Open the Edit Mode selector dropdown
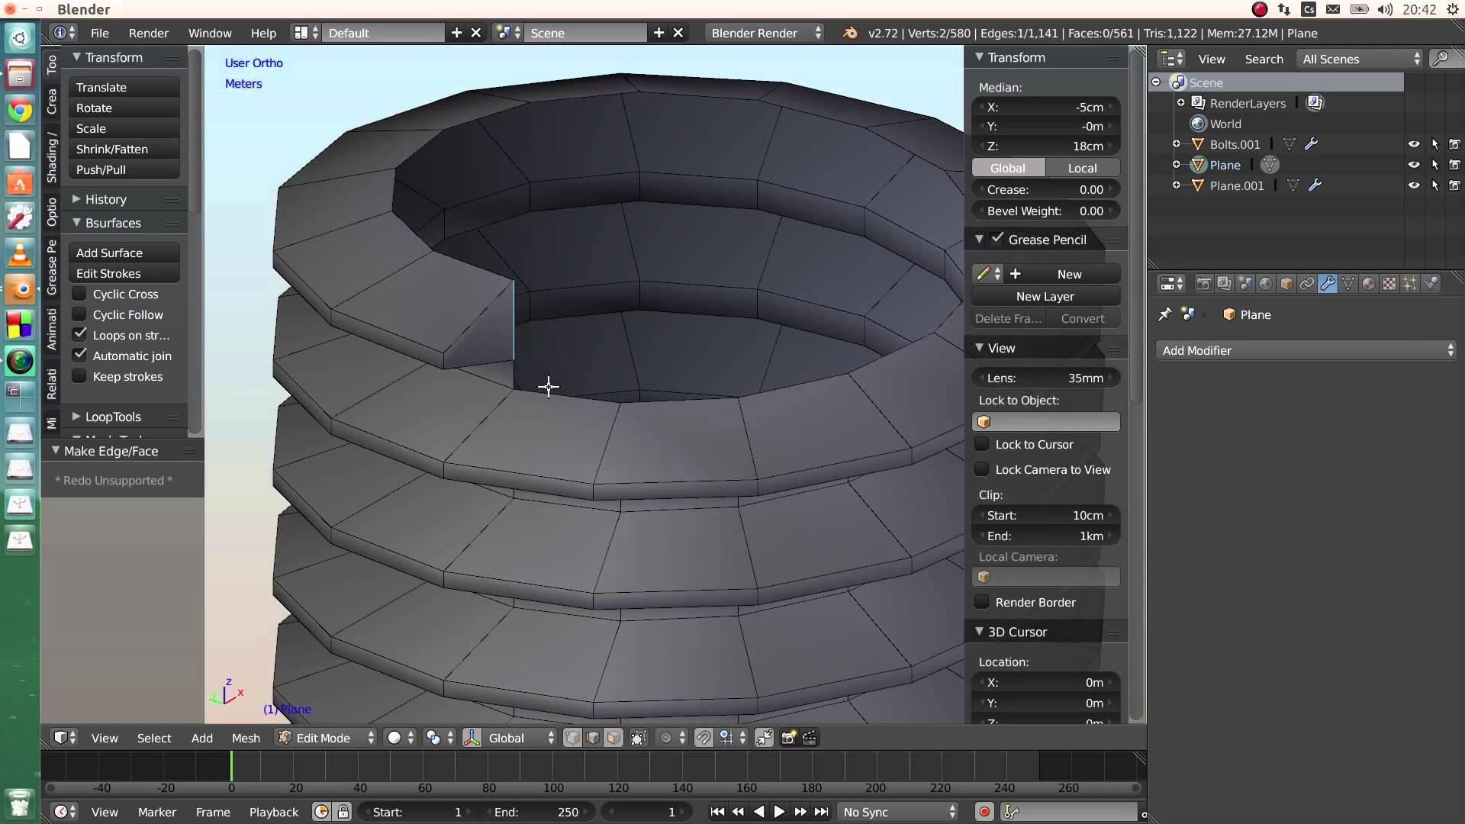Viewport: 1465px width, 824px height. (x=326, y=738)
